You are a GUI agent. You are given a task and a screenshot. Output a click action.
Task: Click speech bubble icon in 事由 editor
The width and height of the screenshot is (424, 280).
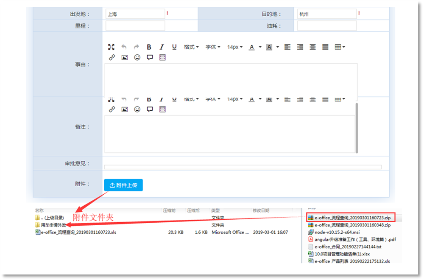[x=150, y=57]
